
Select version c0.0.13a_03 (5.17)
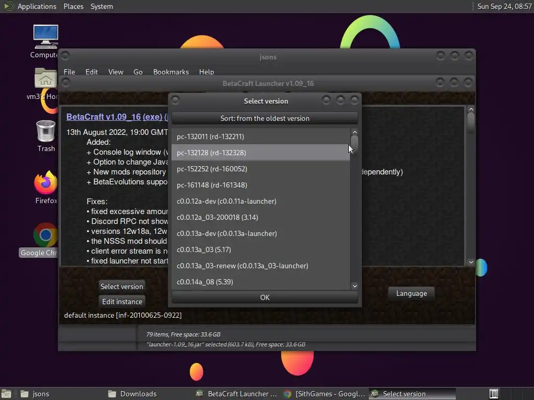pyautogui.click(x=261, y=249)
